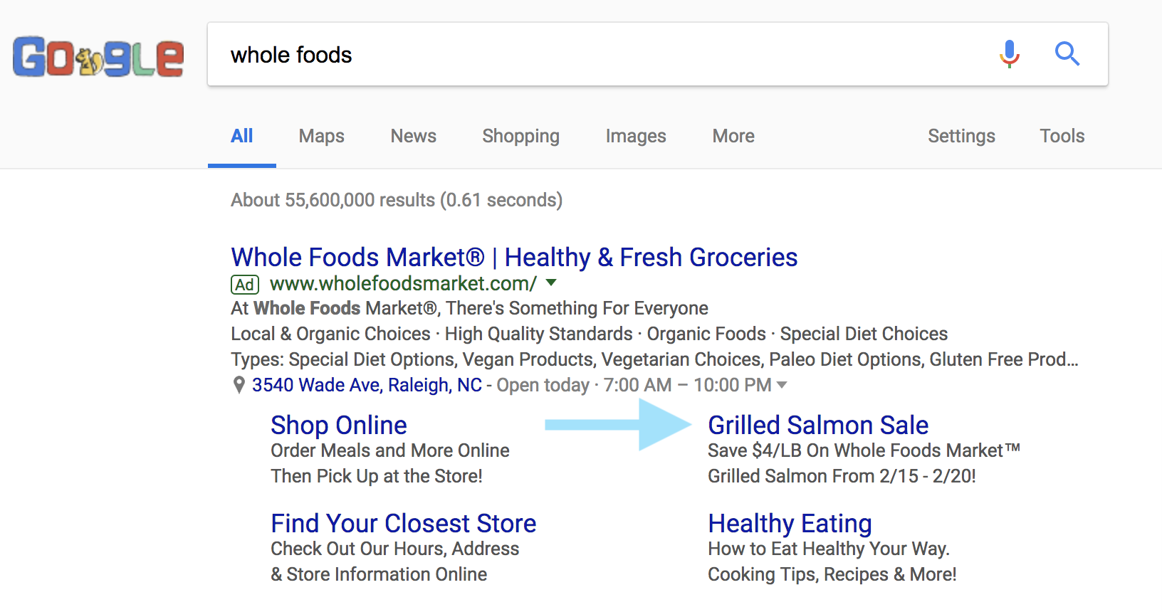Open the Shop Online sitelink
Image resolution: width=1162 pixels, height=612 pixels.
[339, 425]
